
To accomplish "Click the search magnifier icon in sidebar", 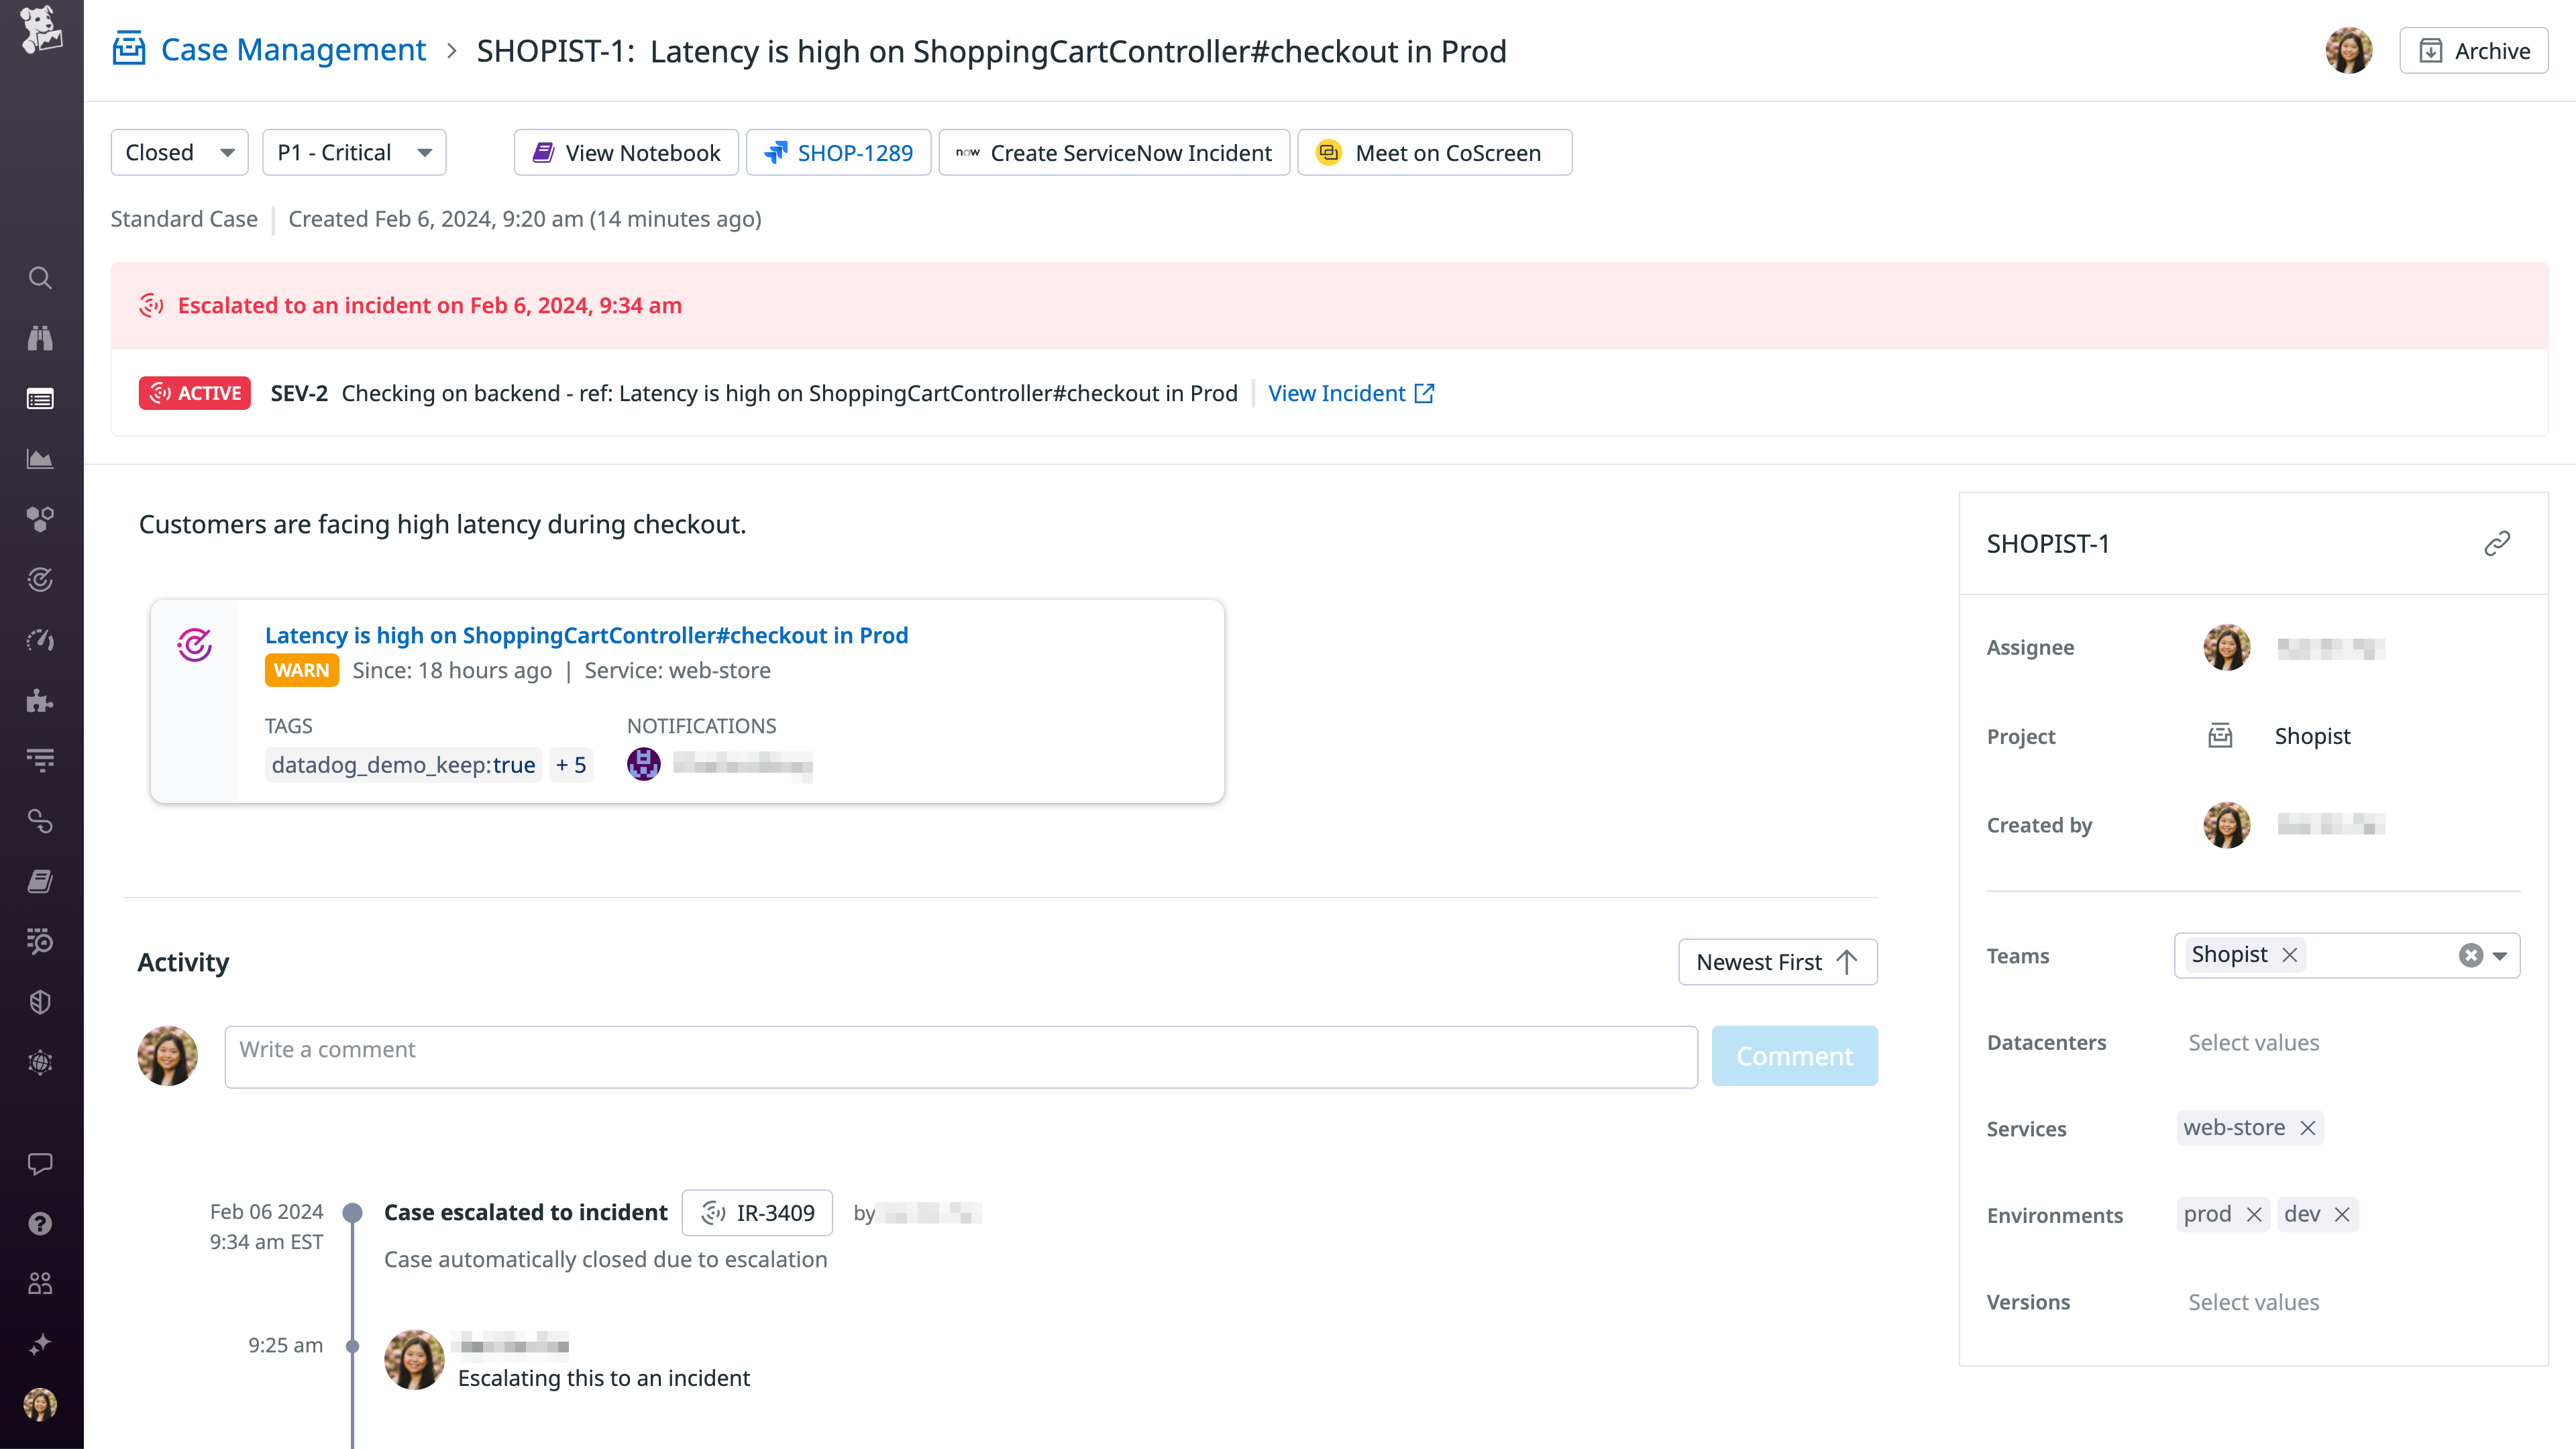I will (x=40, y=278).
